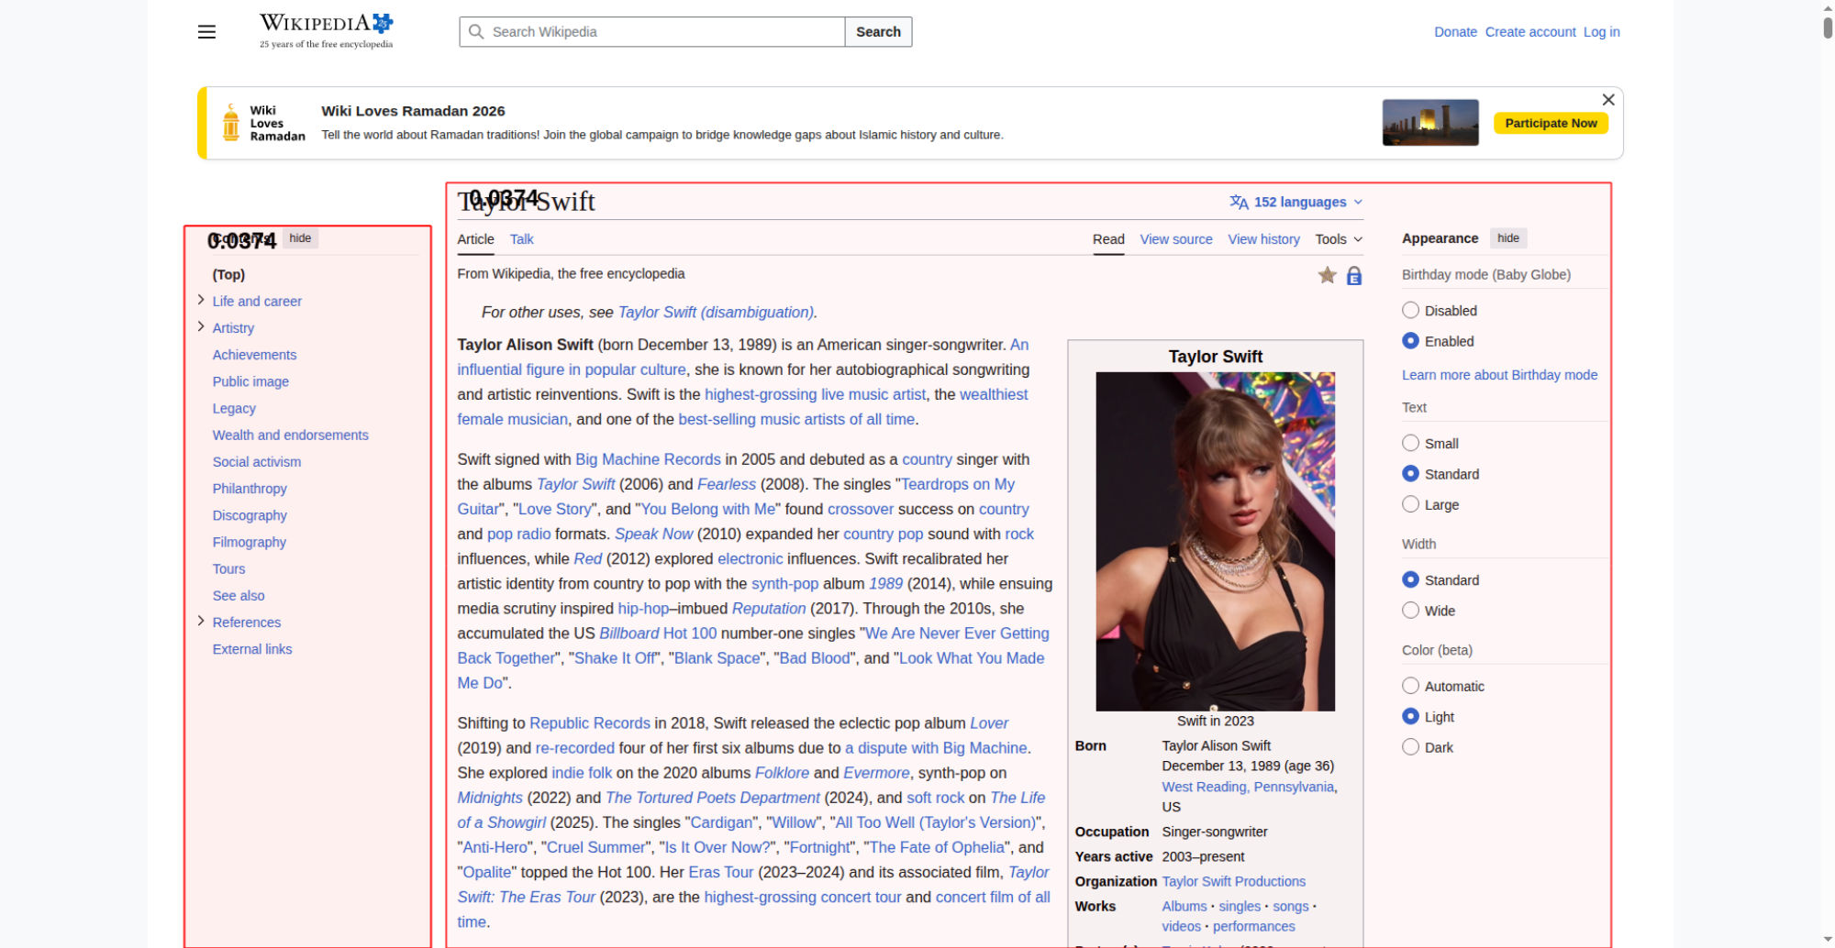
Task: Click the Wiki Loves Ramadan lantern icon
Action: [231, 123]
